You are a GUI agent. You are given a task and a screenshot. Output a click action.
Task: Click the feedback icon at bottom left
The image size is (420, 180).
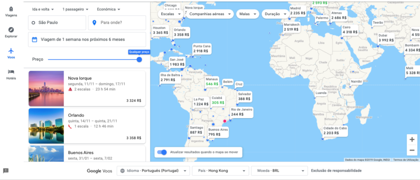point(6,171)
